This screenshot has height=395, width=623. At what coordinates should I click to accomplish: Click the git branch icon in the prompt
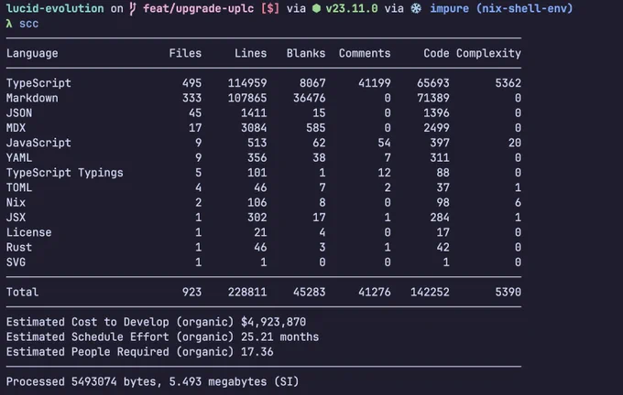(133, 8)
